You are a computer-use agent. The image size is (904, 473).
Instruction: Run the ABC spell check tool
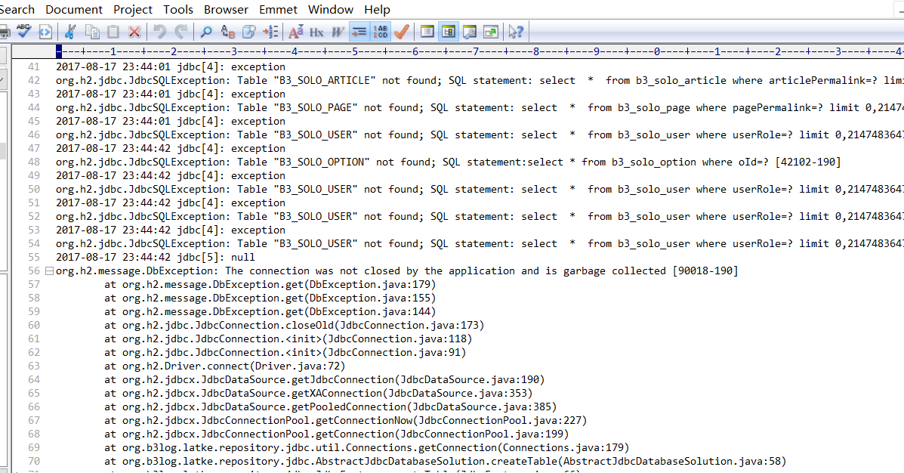click(x=23, y=31)
